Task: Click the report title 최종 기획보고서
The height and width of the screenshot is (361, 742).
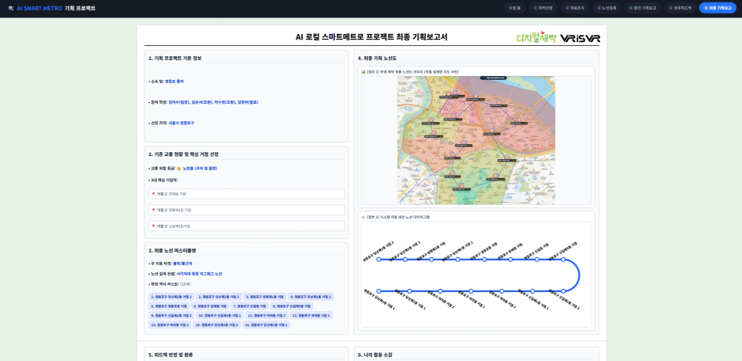Action: point(372,37)
